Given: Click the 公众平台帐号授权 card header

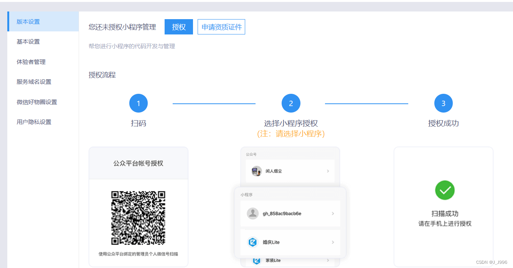Looking at the screenshot, I should click(139, 163).
